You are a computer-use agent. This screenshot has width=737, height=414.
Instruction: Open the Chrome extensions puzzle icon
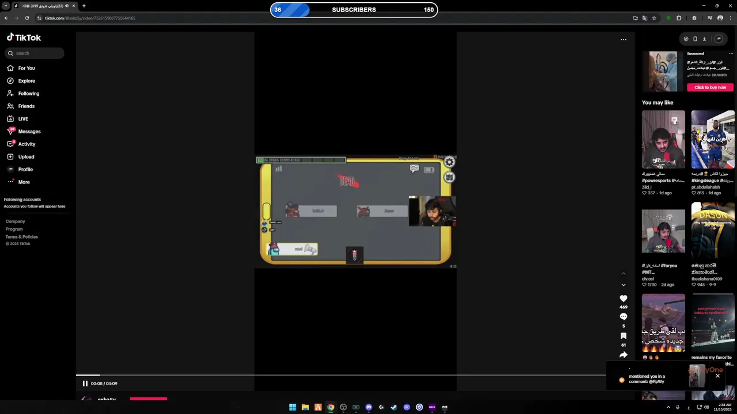pyautogui.click(x=679, y=18)
